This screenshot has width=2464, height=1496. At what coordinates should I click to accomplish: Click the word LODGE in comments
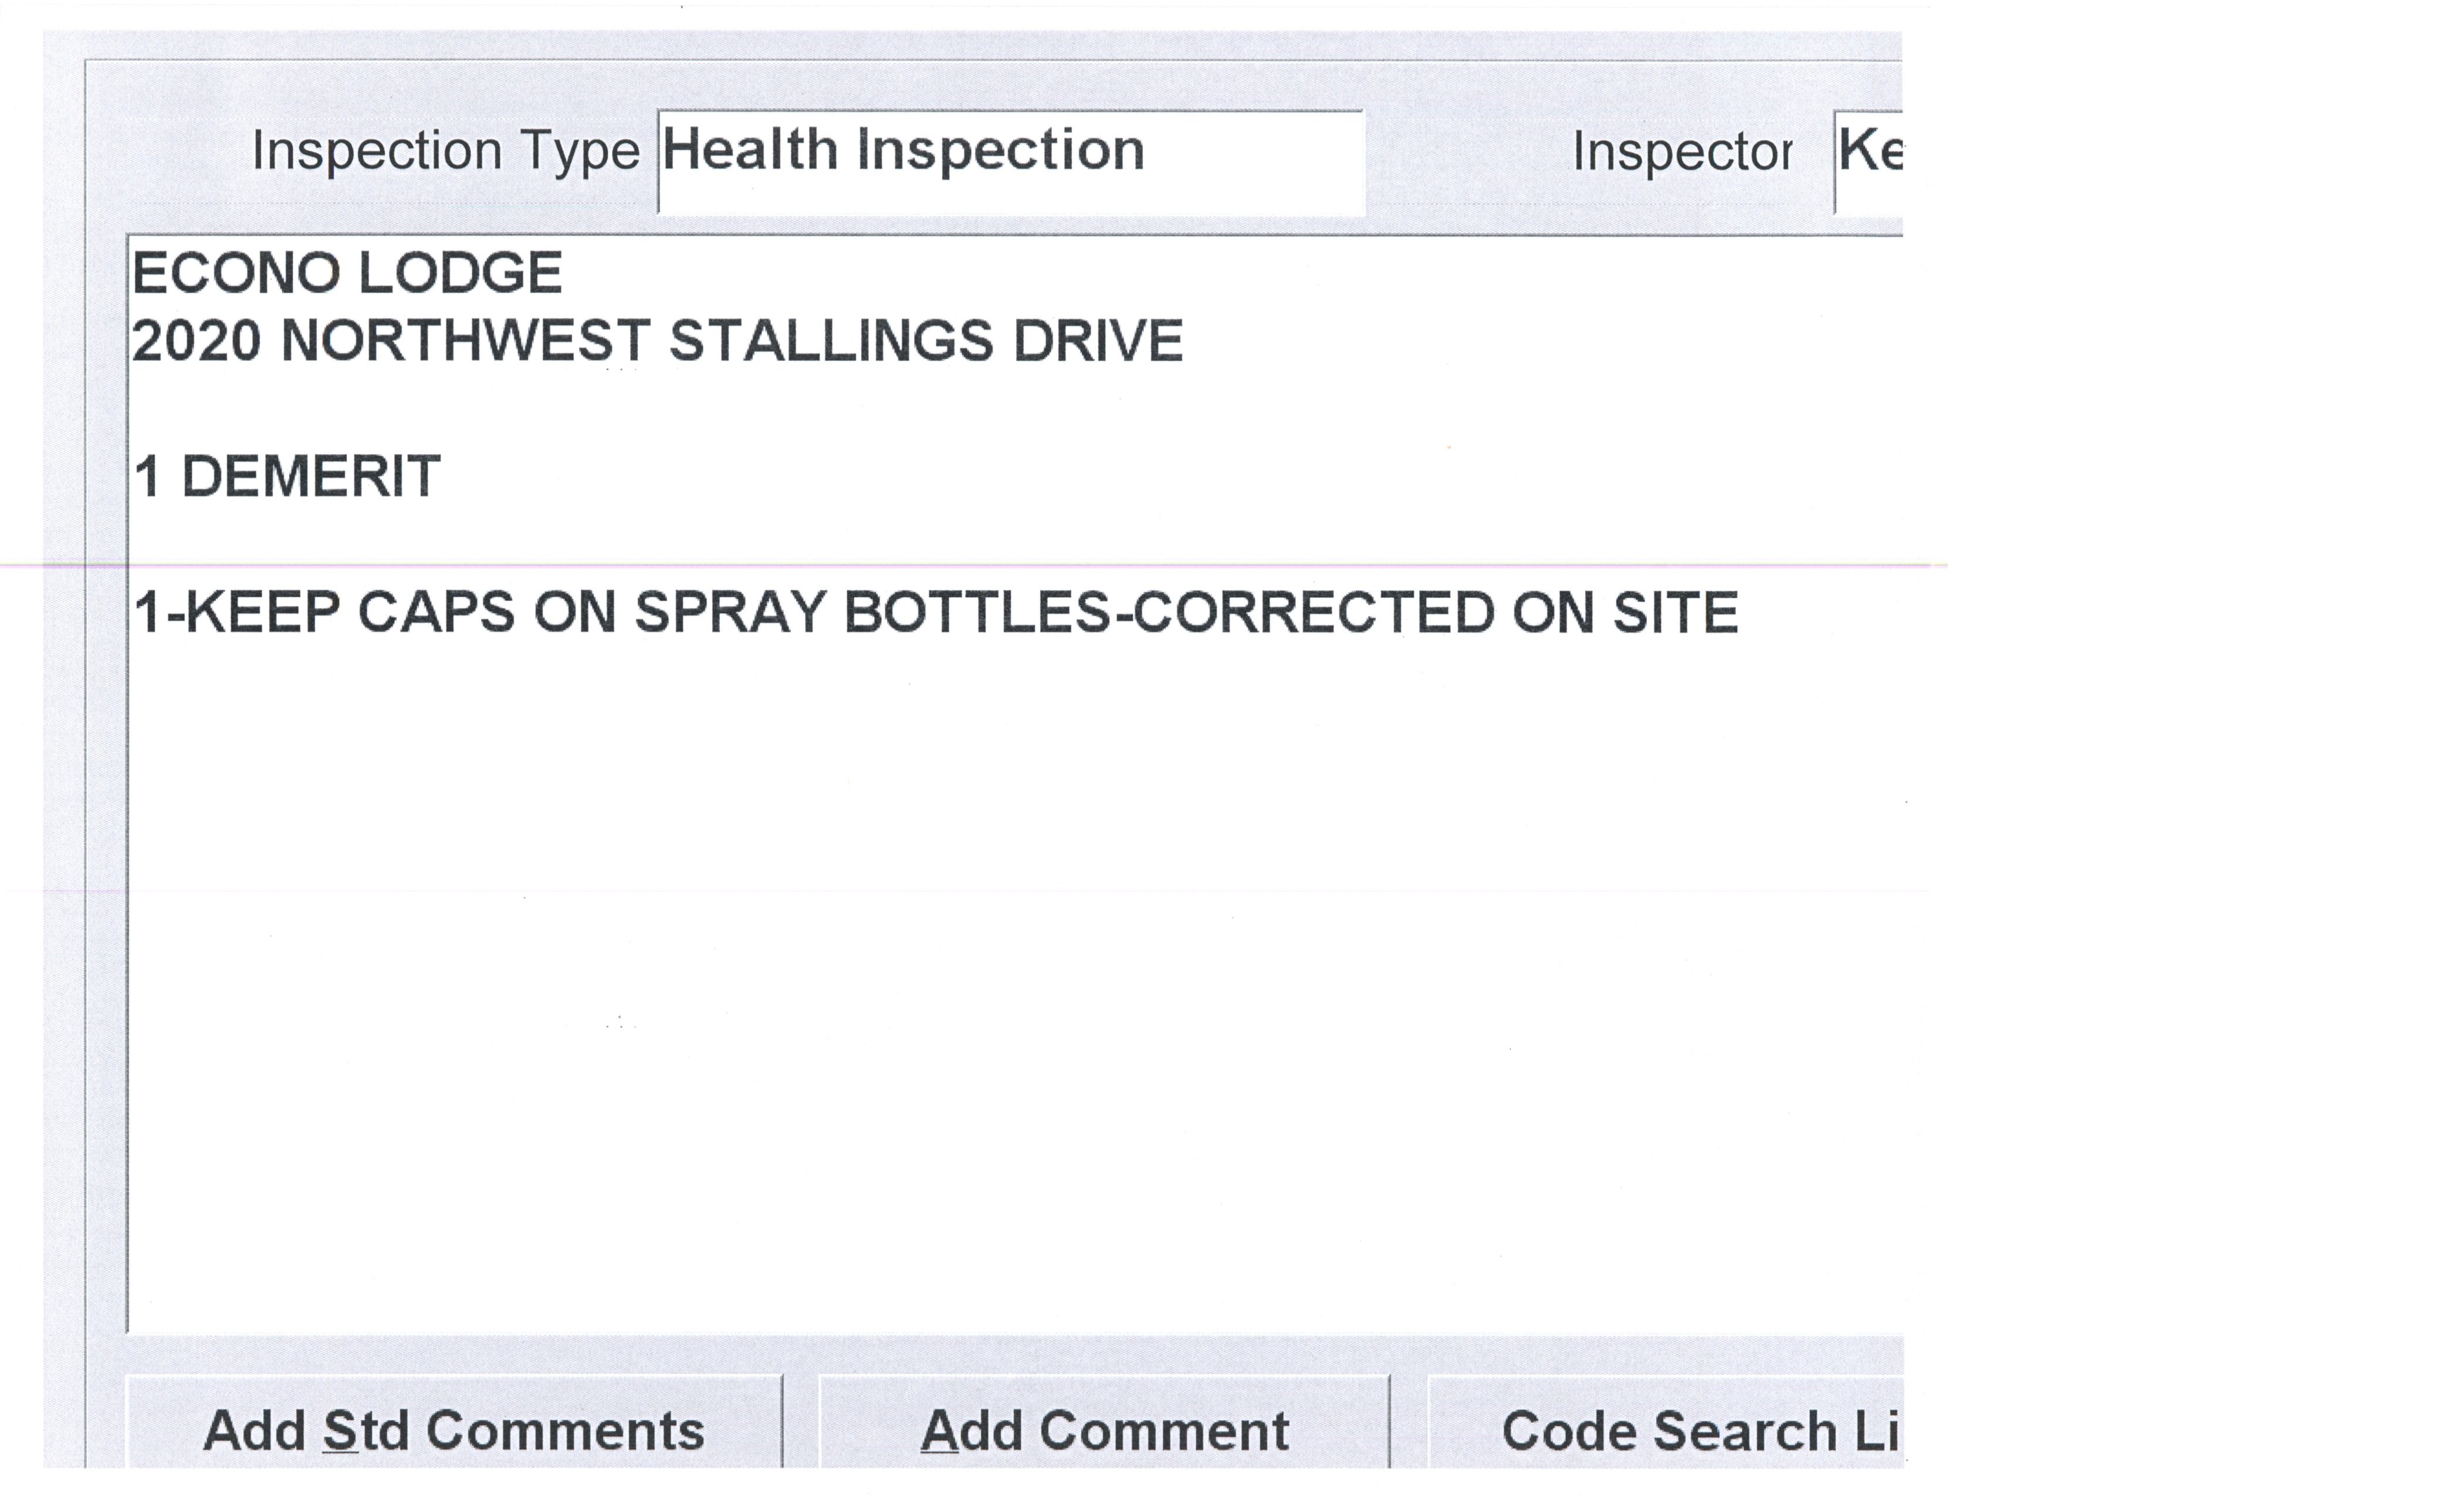tap(460, 273)
